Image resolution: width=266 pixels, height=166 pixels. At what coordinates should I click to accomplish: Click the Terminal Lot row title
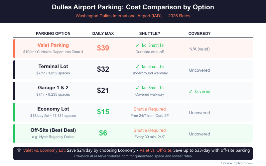(53, 66)
